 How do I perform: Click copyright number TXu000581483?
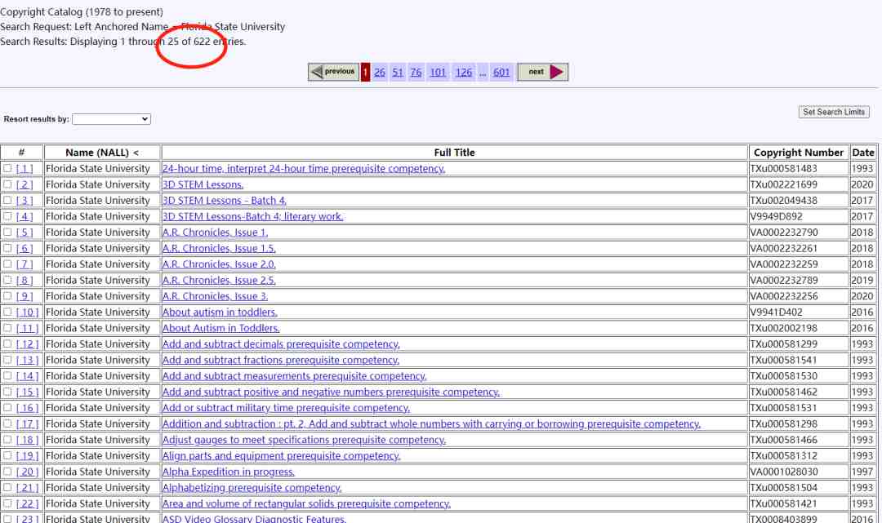pos(783,169)
